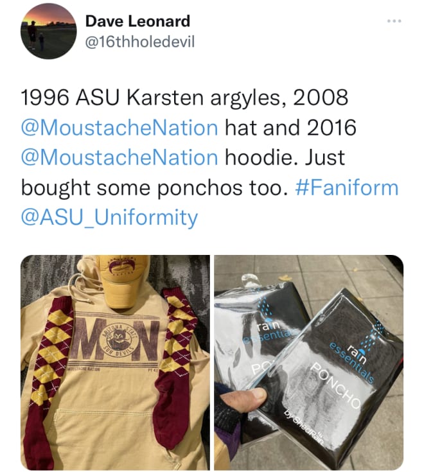Image resolution: width=424 pixels, height=472 pixels.
Task: Open Dave Leonard's display name
Action: (137, 21)
